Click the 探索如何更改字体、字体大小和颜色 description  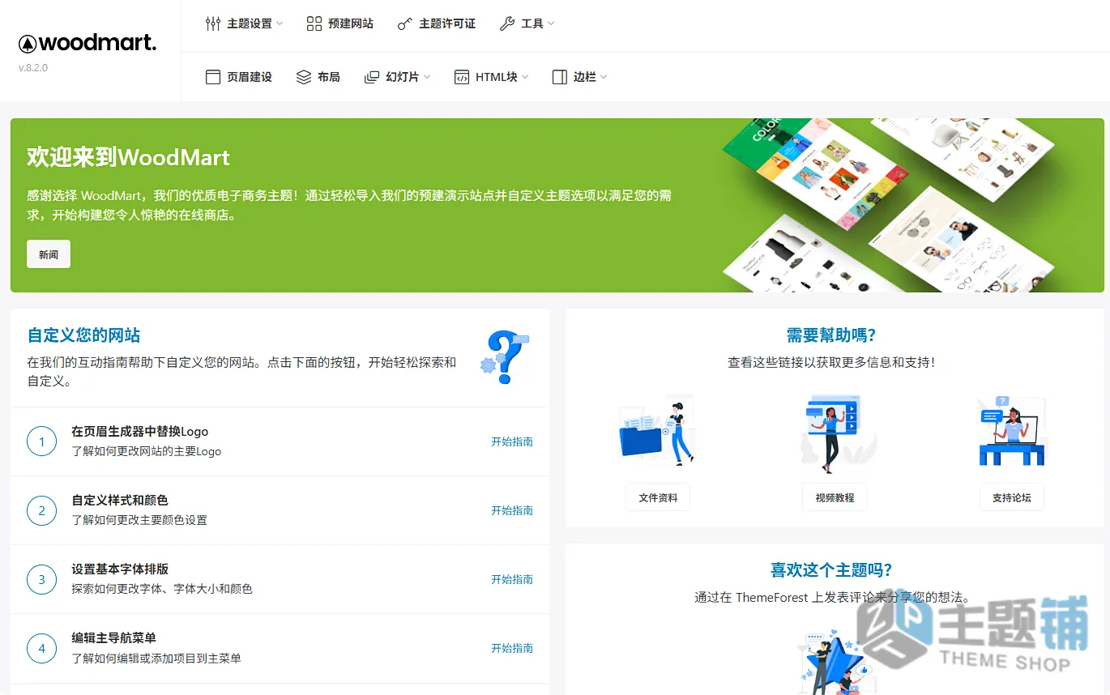pyautogui.click(x=162, y=589)
